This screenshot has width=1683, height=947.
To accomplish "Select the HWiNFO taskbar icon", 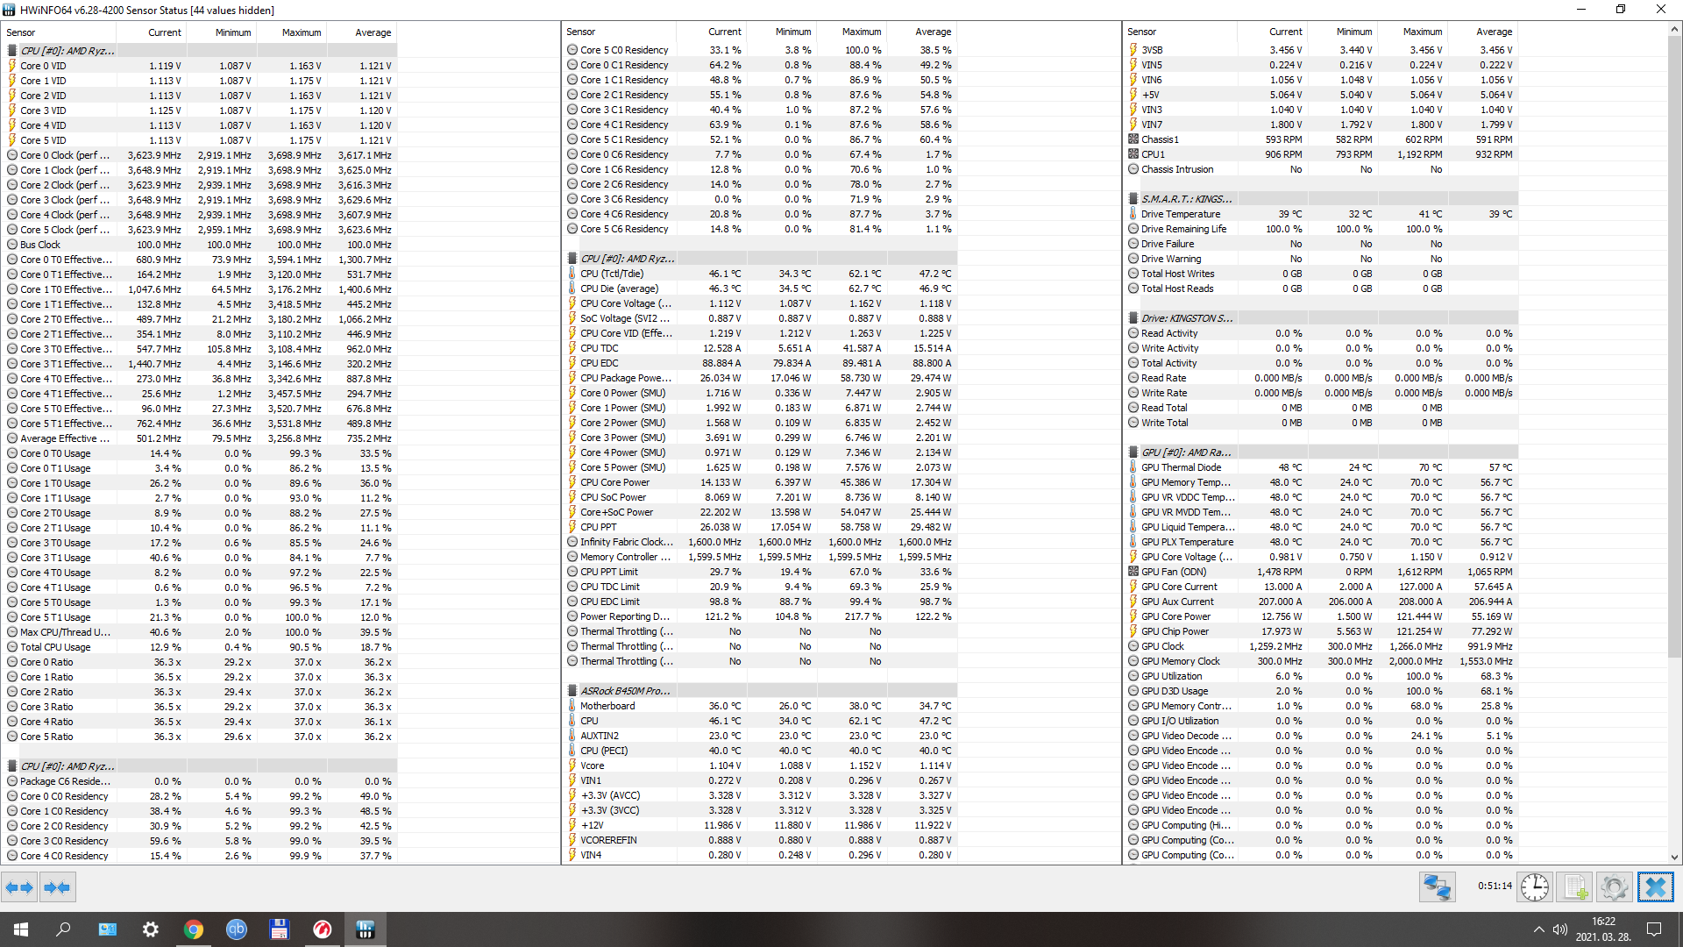I will click(x=366, y=929).
